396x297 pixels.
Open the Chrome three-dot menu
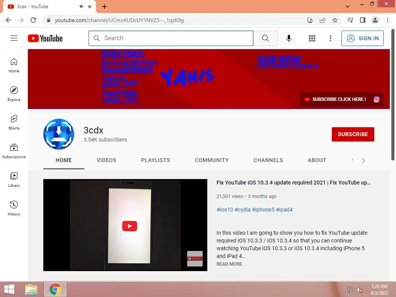pos(387,20)
